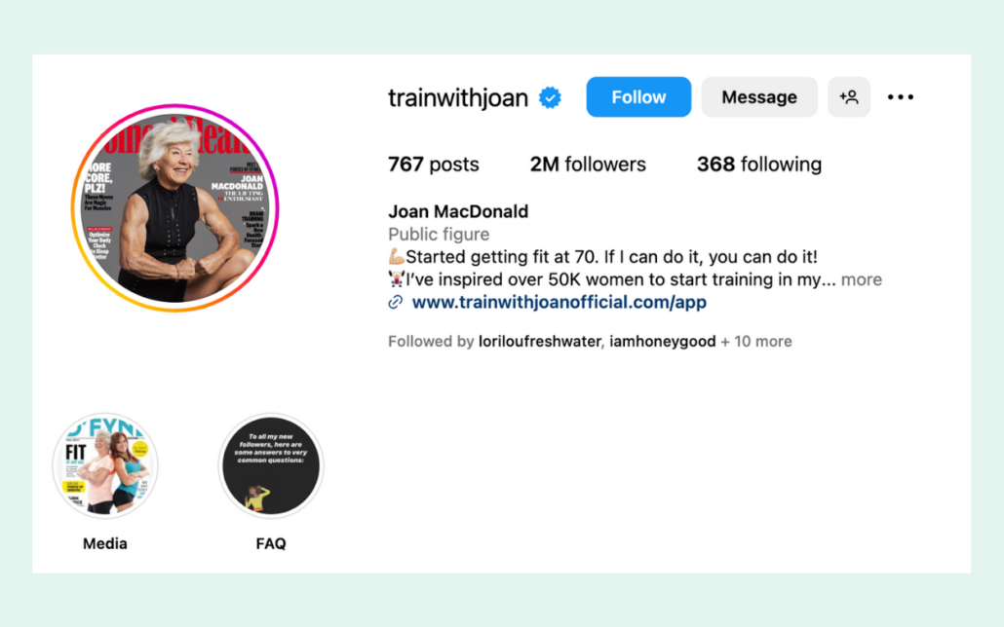This screenshot has width=1004, height=627.
Task: Show the + 10 more followers
Action: pos(756,342)
